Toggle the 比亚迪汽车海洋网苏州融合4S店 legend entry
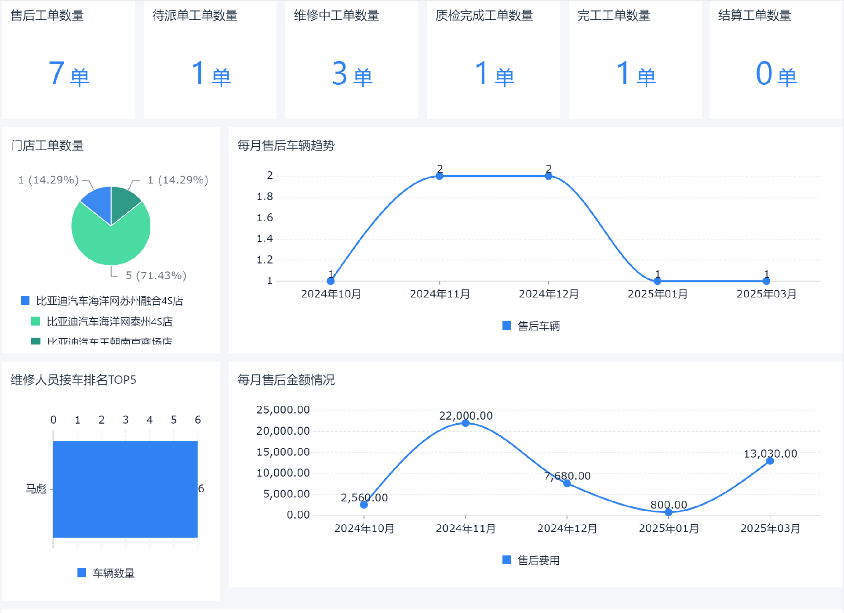This screenshot has width=844, height=613. click(x=109, y=301)
